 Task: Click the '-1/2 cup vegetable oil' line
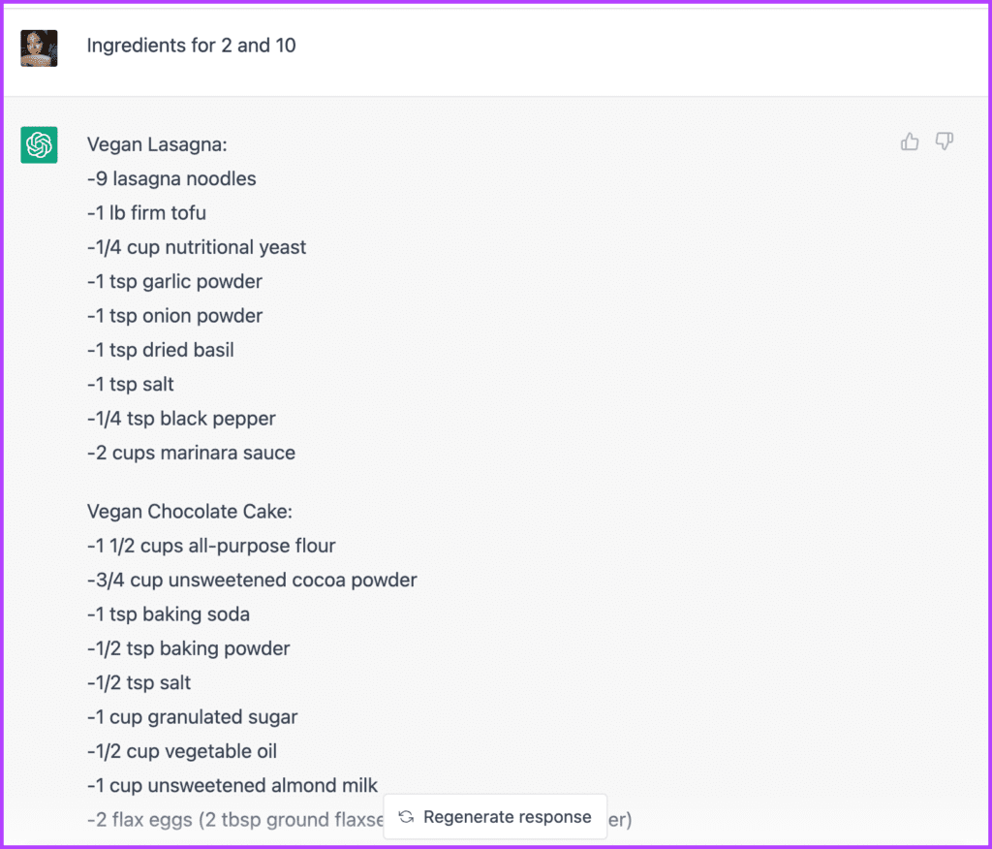tap(182, 751)
